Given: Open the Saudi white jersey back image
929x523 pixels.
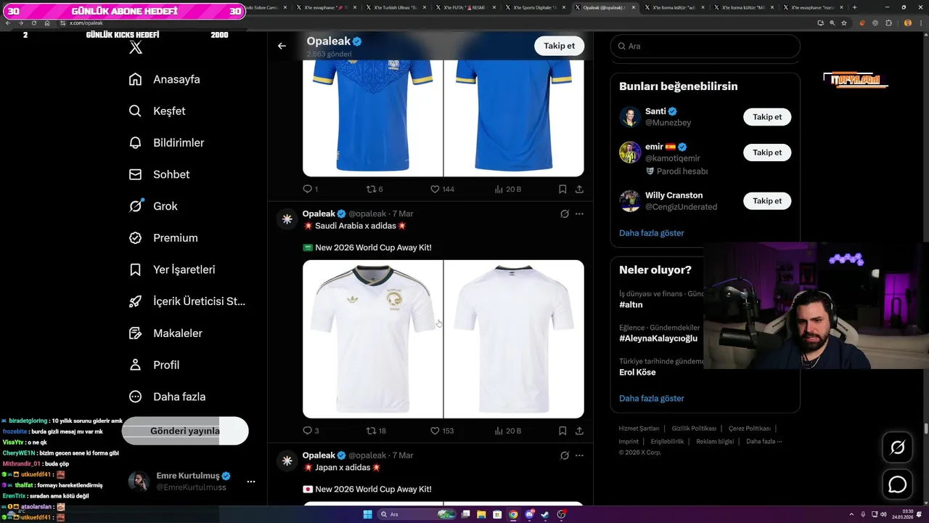Looking at the screenshot, I should click(x=514, y=339).
